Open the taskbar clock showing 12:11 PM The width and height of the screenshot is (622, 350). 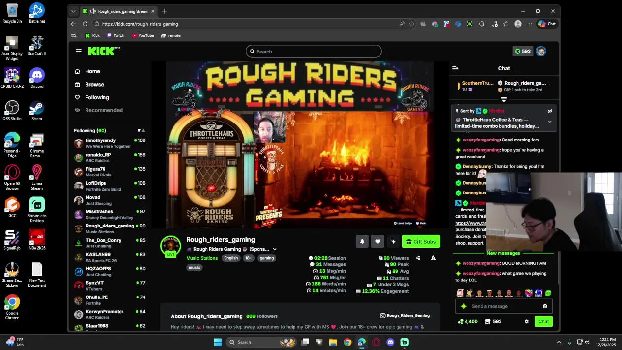click(x=605, y=342)
